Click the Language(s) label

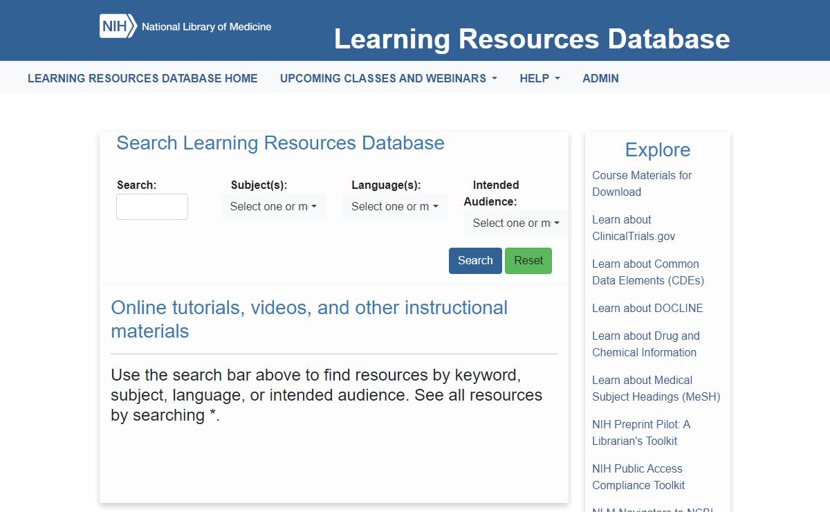click(x=386, y=185)
